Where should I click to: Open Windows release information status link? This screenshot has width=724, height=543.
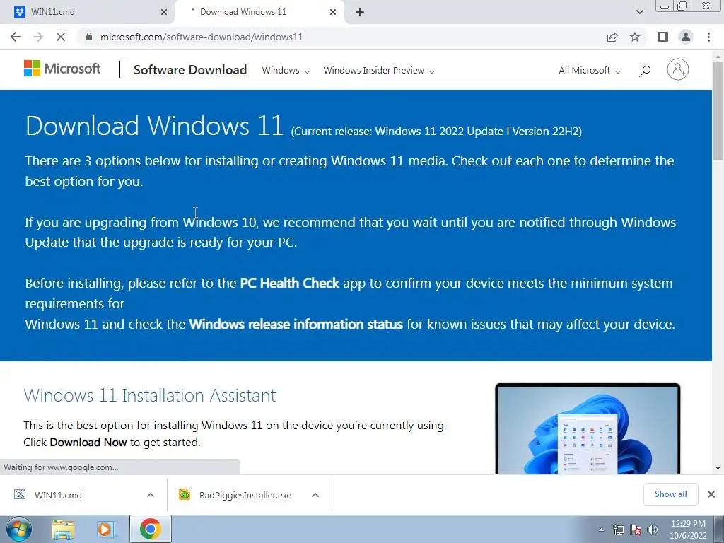click(x=296, y=324)
